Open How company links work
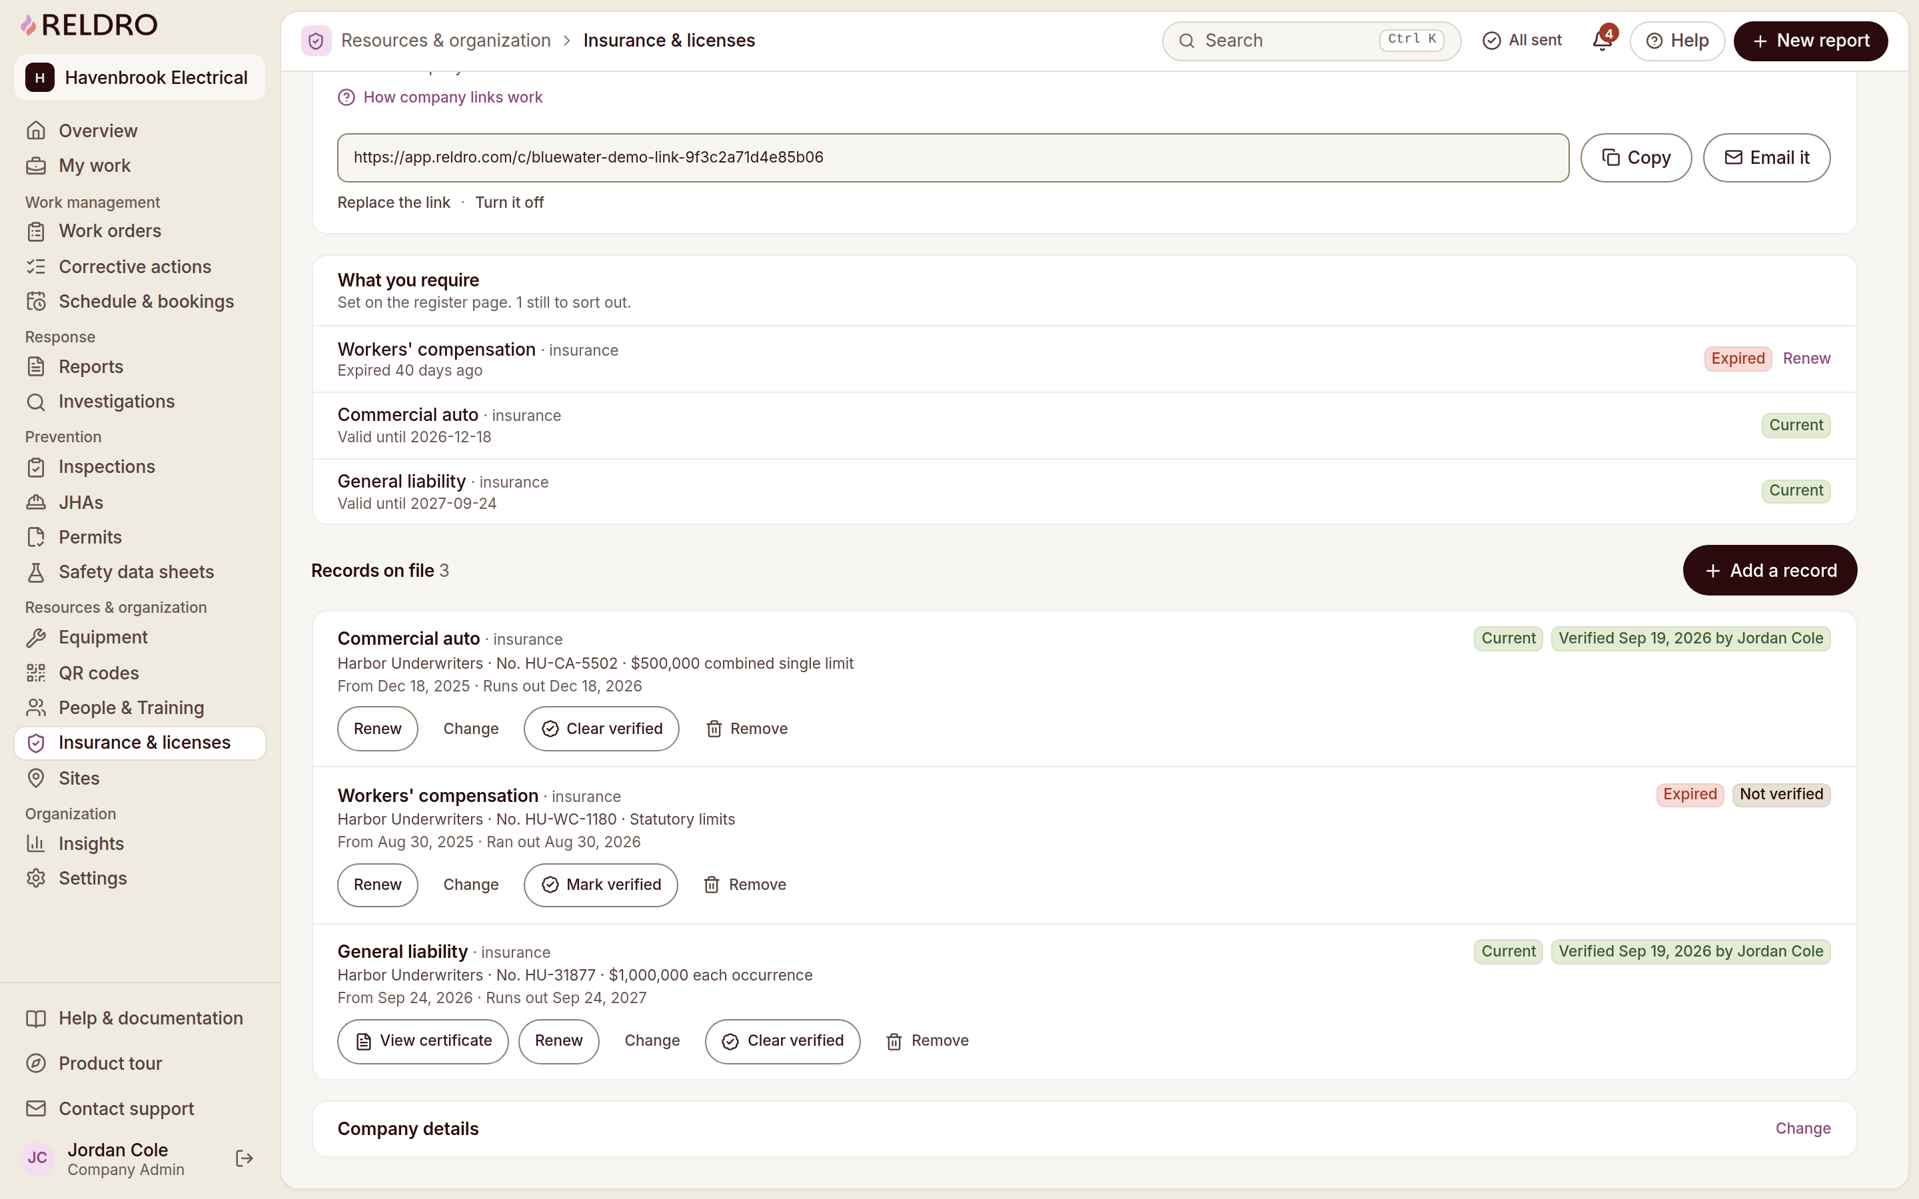 click(440, 97)
